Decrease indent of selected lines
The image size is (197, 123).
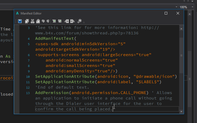67,21
